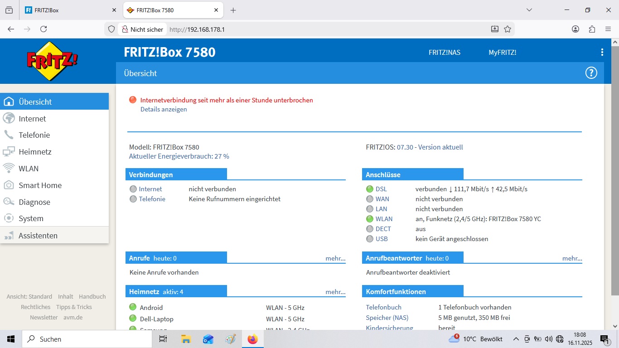Reload the page with the refresh icon
The image size is (619, 348).
pos(44,29)
